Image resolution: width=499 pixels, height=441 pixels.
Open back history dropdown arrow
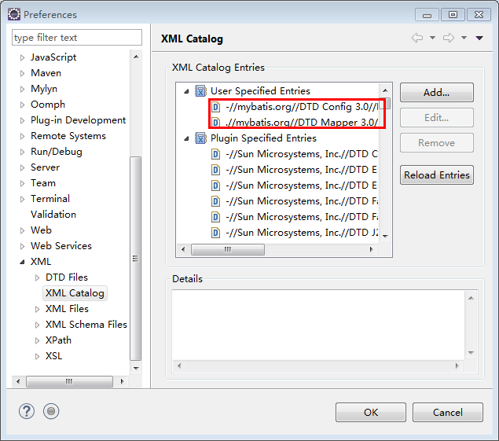click(432, 38)
